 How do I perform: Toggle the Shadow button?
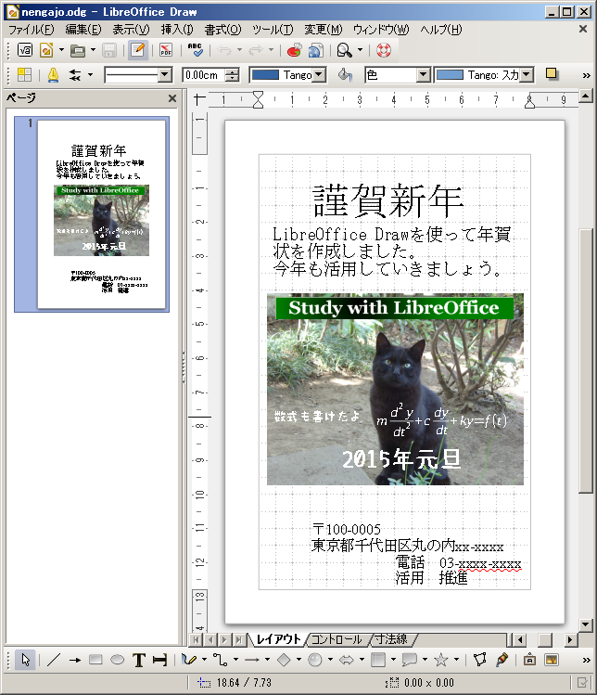tap(552, 74)
